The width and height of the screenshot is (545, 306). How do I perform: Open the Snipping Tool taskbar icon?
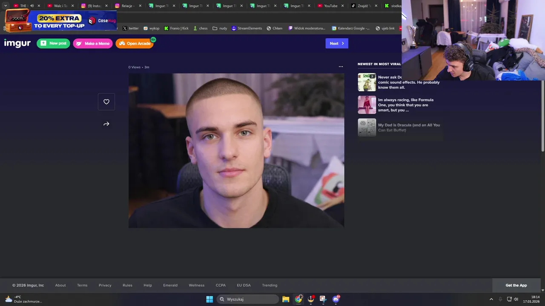pos(323,299)
